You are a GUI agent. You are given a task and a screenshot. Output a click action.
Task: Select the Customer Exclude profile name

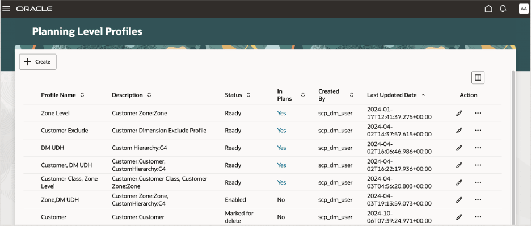click(x=64, y=131)
